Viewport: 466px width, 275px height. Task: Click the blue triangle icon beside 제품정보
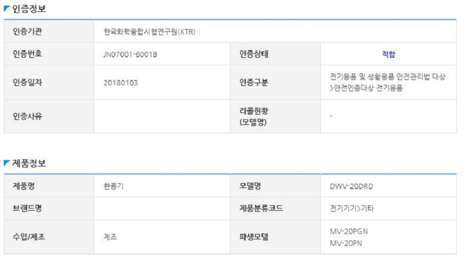click(7, 163)
